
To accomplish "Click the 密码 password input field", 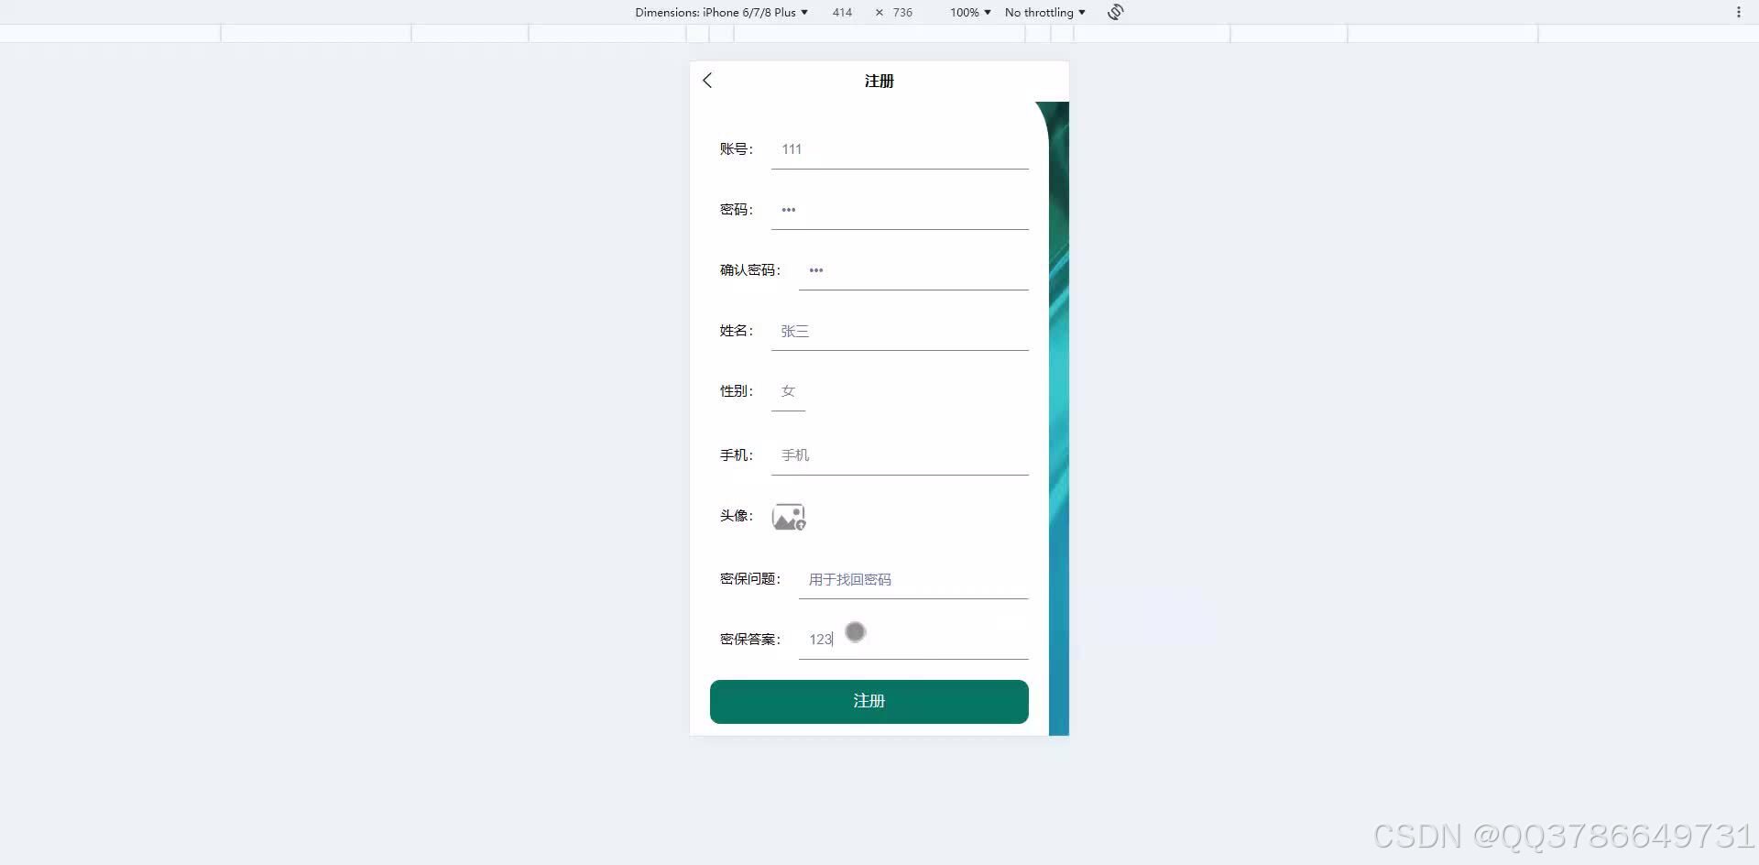I will click(x=899, y=209).
